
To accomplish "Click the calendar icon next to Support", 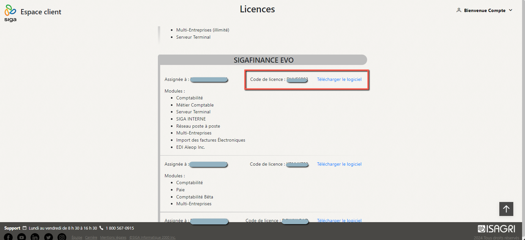I will [x=24, y=228].
